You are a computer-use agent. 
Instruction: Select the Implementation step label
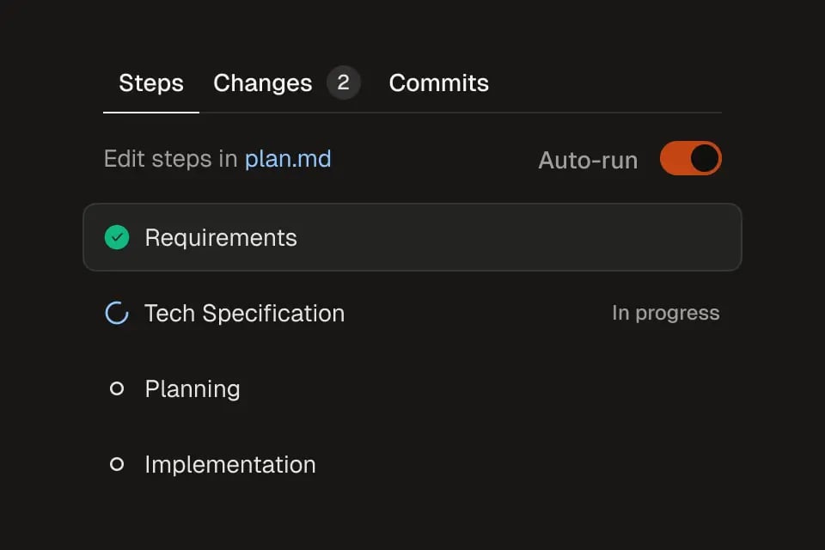(x=230, y=465)
